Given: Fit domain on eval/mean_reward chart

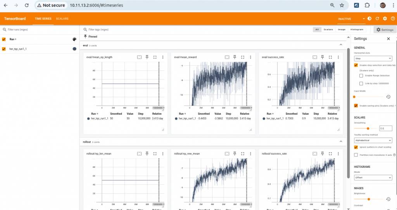Looking at the screenshot, I should click(x=227, y=57).
